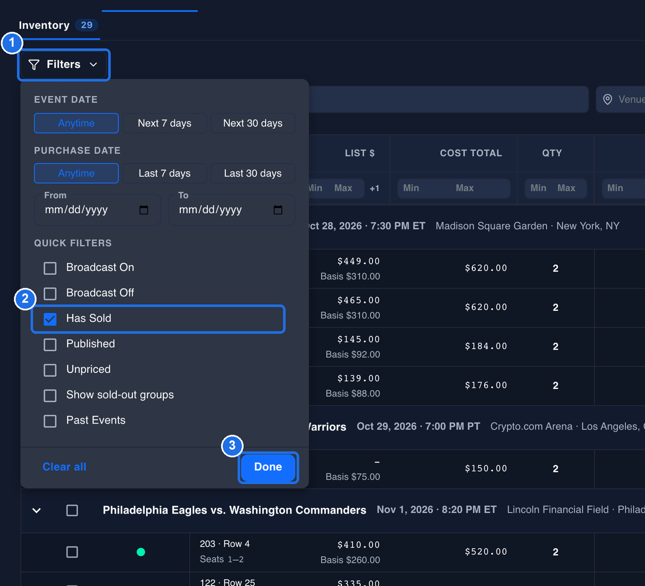The height and width of the screenshot is (586, 645).
Task: Click the green status dot for 203 Row 4
Action: click(141, 552)
